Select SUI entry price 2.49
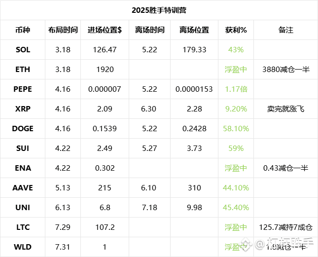Image resolution: width=318 pixels, height=257 pixels. 105,148
